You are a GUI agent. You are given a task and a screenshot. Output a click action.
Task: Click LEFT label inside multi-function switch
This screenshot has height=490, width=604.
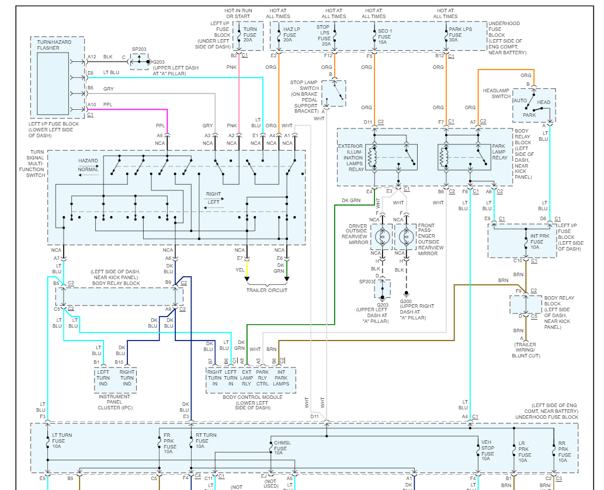pos(213,202)
